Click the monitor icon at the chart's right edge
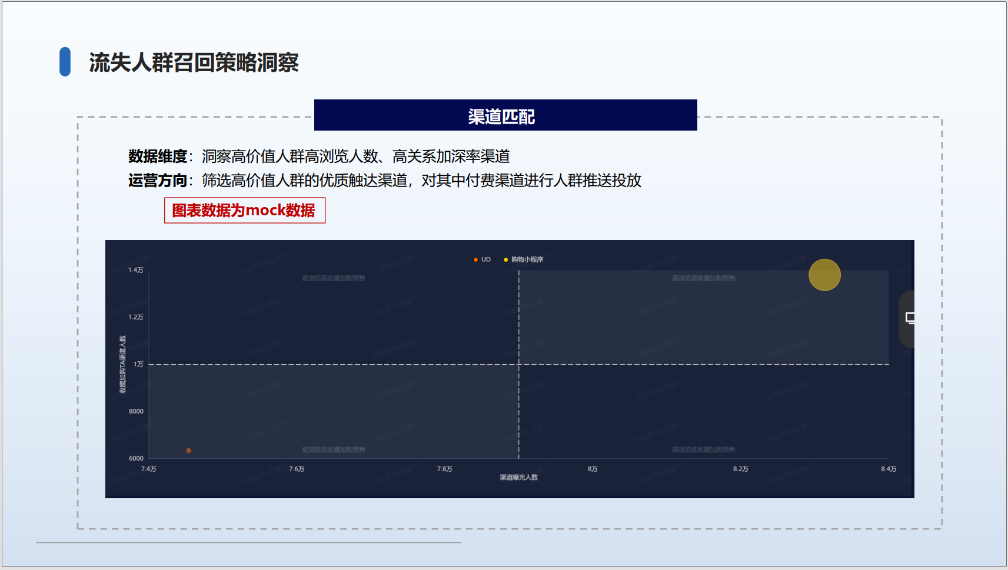The width and height of the screenshot is (1008, 570). point(910,318)
